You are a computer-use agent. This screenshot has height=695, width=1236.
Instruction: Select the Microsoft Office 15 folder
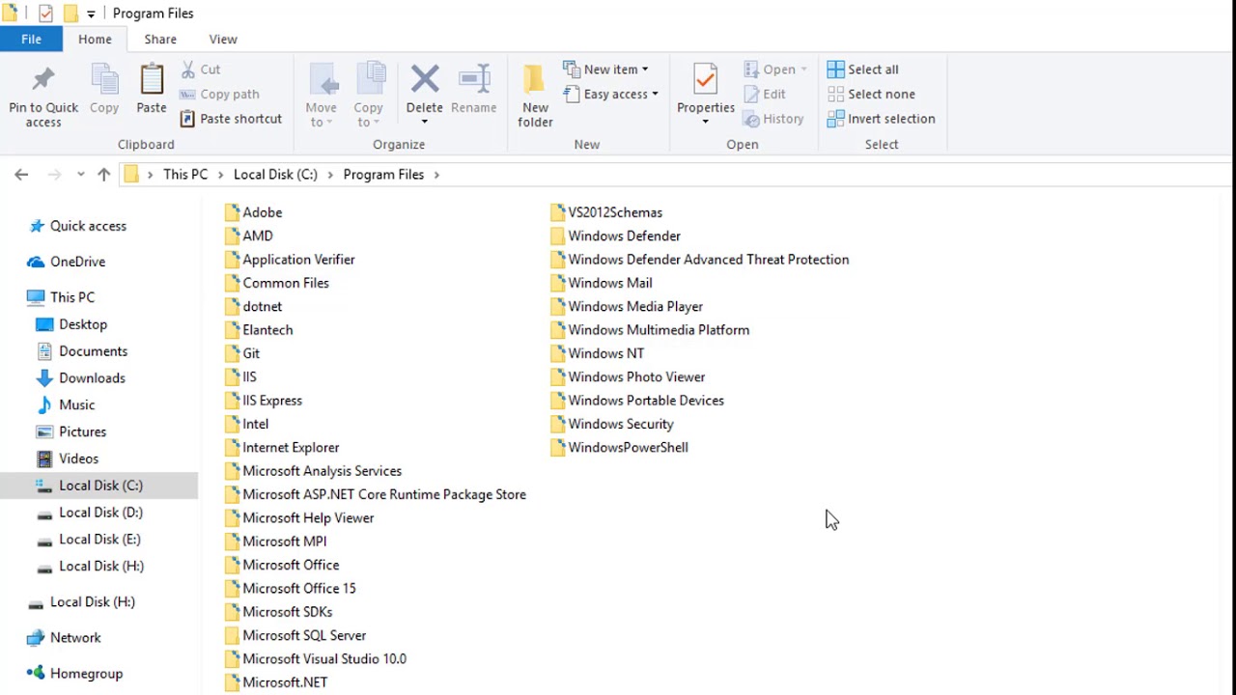290,588
